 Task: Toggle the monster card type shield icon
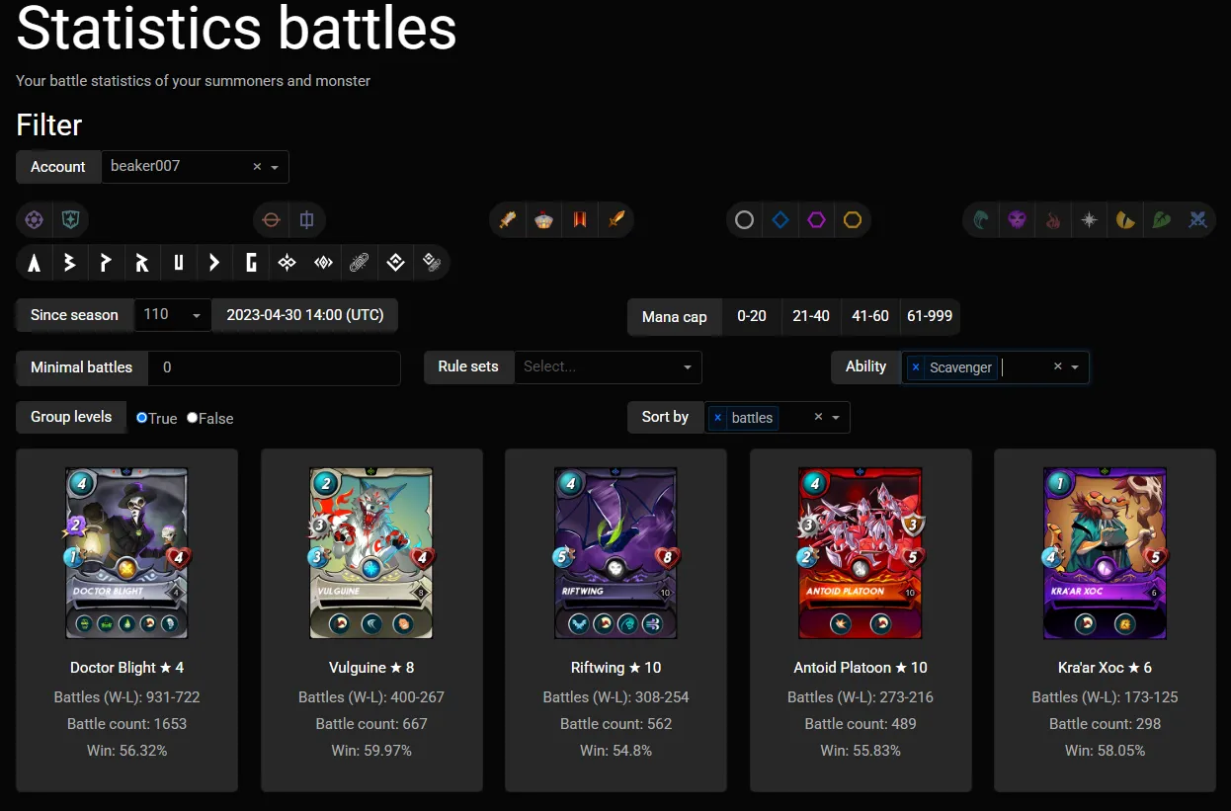[x=70, y=219]
